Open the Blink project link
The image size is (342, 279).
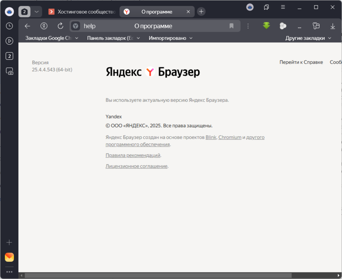pos(211,137)
